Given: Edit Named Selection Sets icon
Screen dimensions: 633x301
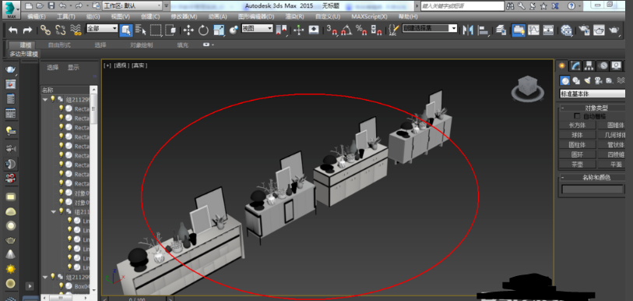Looking at the screenshot, I should coord(394,30).
